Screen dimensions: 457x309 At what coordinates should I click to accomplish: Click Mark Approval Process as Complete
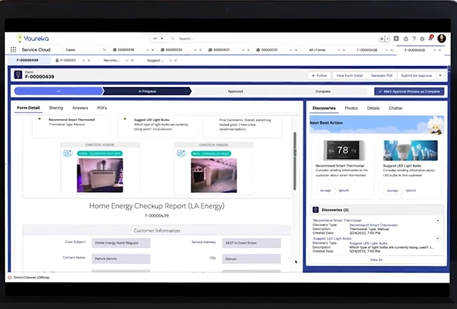point(410,91)
